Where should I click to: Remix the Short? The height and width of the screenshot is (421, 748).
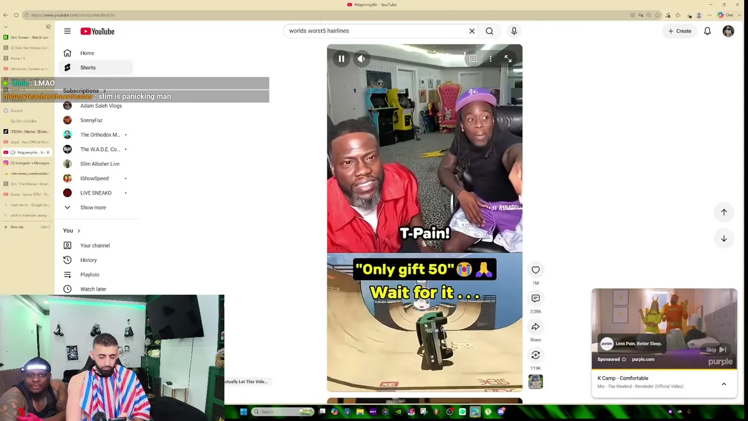point(535,355)
